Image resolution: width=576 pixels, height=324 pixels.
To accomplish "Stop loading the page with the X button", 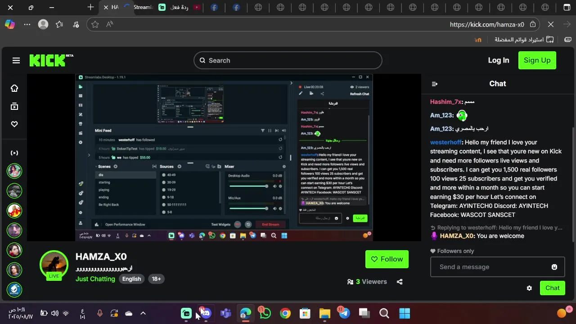I will click(551, 24).
